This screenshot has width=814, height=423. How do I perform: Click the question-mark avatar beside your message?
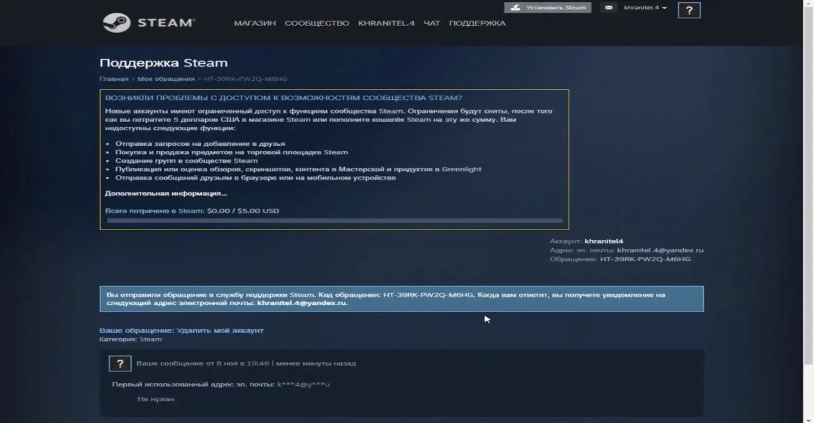tap(120, 364)
